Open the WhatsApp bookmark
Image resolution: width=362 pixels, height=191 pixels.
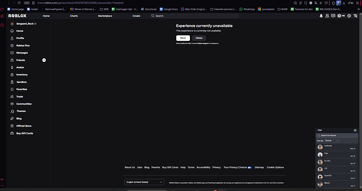pyautogui.click(x=247, y=9)
